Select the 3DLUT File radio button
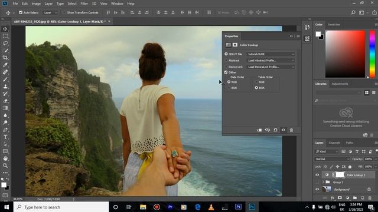Image resolution: width=378 pixels, height=212 pixels. (226, 54)
